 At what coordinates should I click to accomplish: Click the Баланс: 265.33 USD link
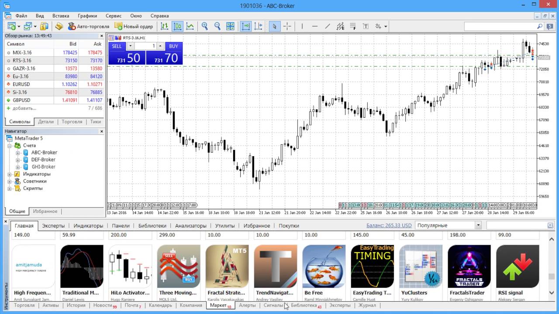[389, 225]
